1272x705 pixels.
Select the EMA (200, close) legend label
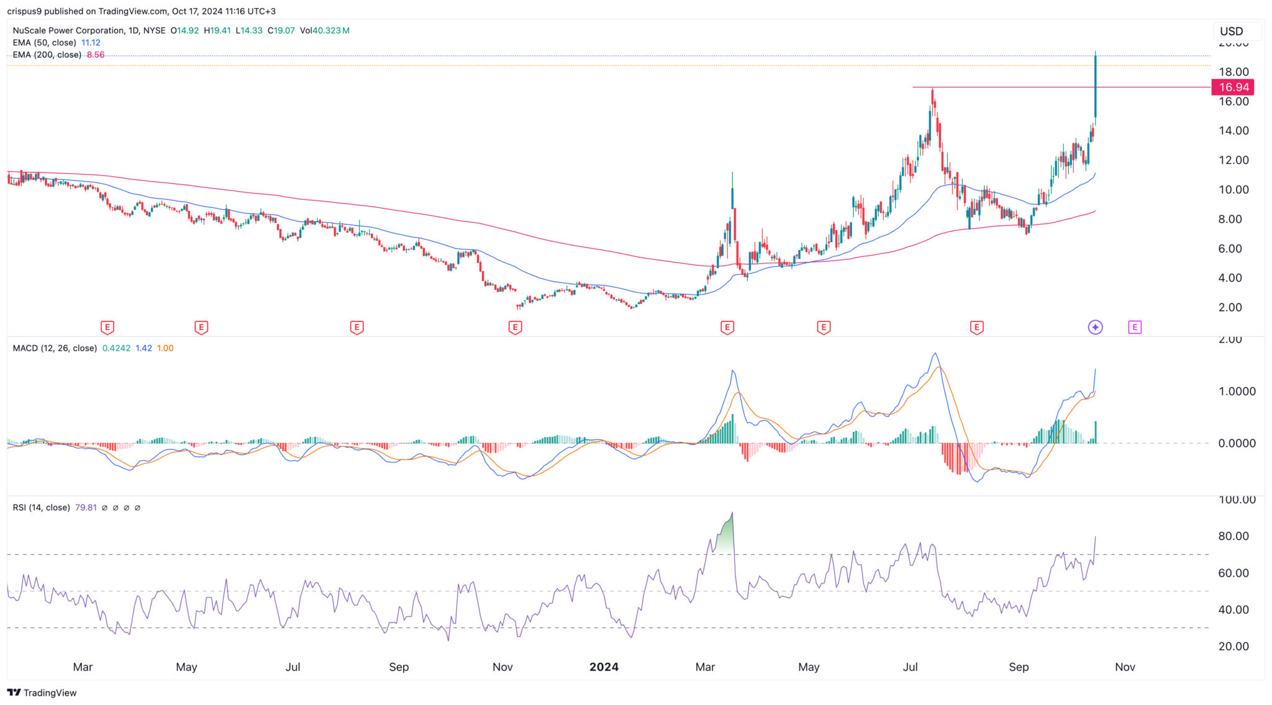click(47, 55)
